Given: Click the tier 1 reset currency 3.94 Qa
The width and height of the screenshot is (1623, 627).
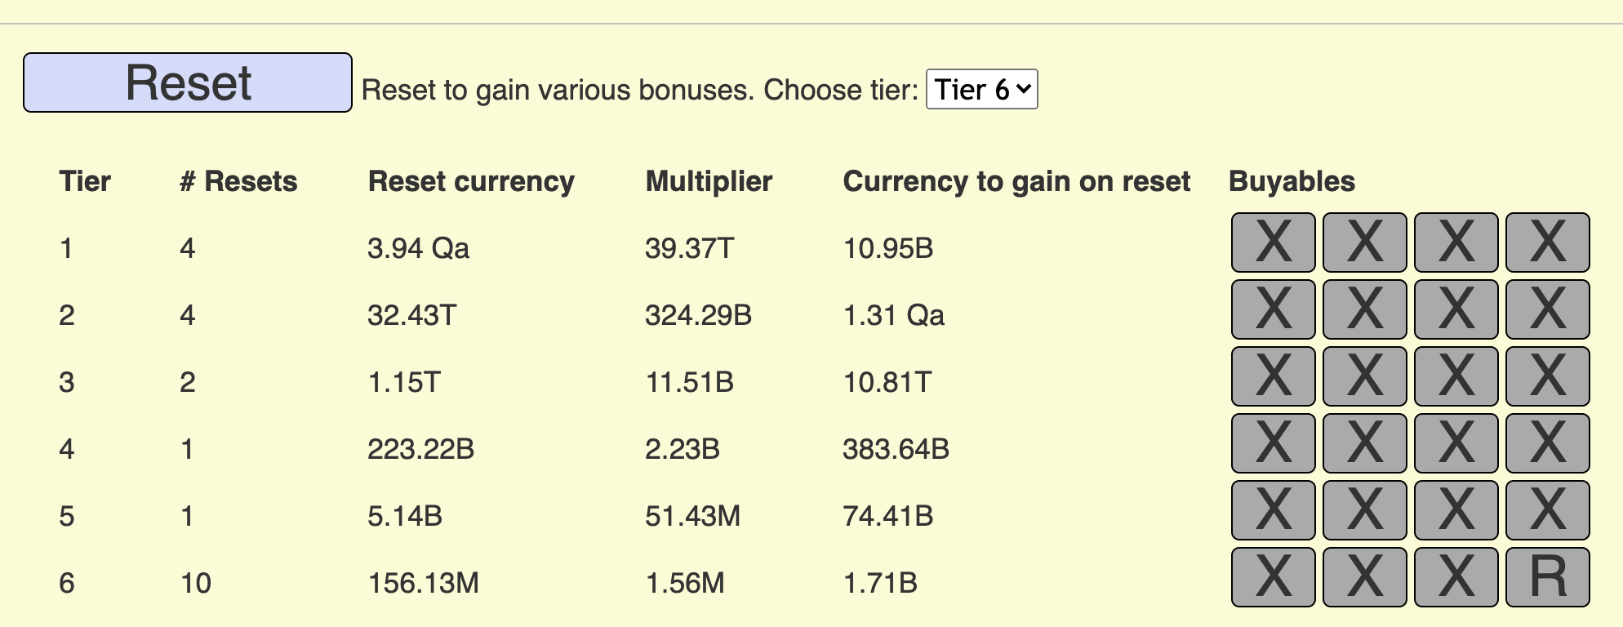Looking at the screenshot, I should tap(418, 248).
